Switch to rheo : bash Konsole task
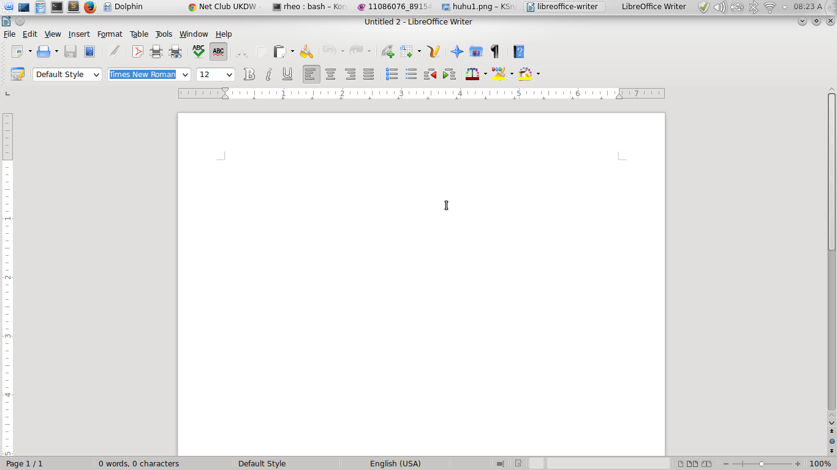 click(311, 7)
